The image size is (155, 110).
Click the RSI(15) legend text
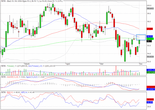click(10, 92)
